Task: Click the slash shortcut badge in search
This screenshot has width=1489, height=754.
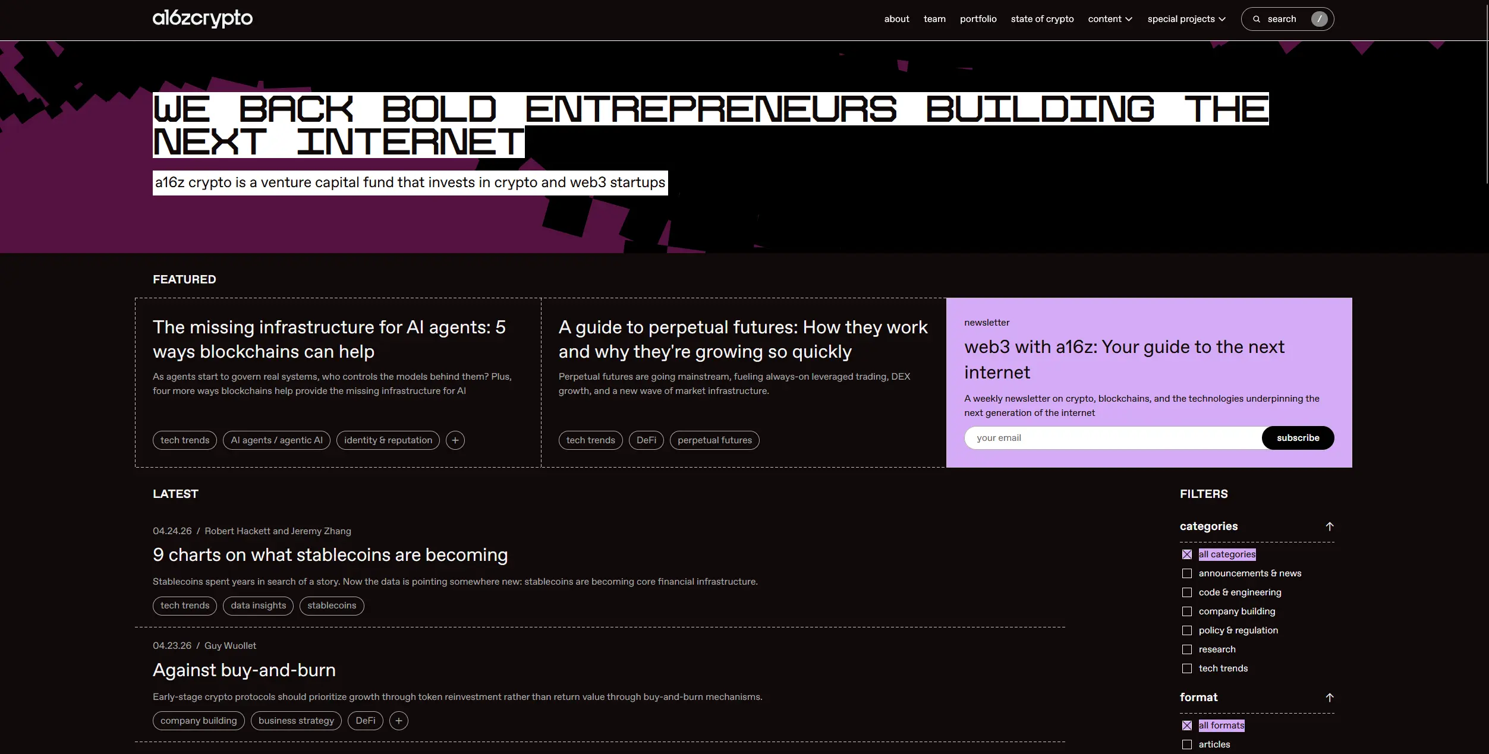Action: tap(1319, 19)
